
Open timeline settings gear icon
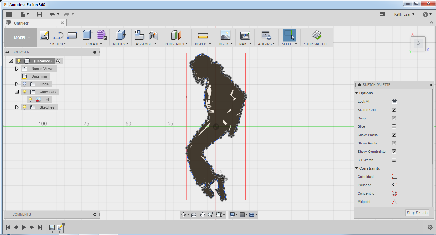(430, 227)
